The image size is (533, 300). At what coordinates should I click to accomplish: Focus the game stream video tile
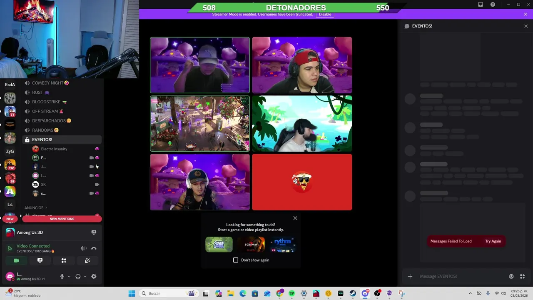(x=200, y=124)
